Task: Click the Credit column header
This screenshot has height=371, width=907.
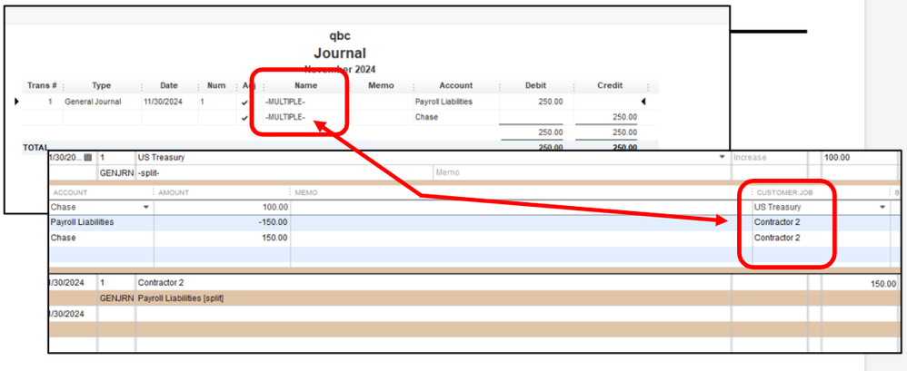Action: point(610,85)
